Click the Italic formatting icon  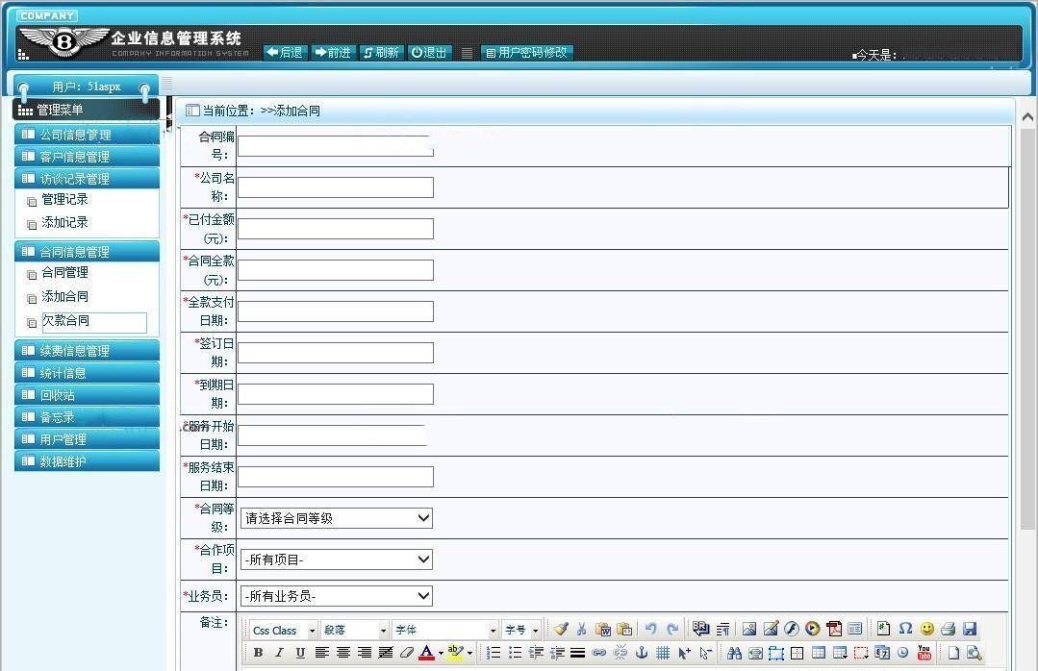pyautogui.click(x=279, y=653)
